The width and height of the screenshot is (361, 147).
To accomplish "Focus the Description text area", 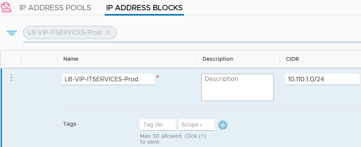I will point(237,87).
